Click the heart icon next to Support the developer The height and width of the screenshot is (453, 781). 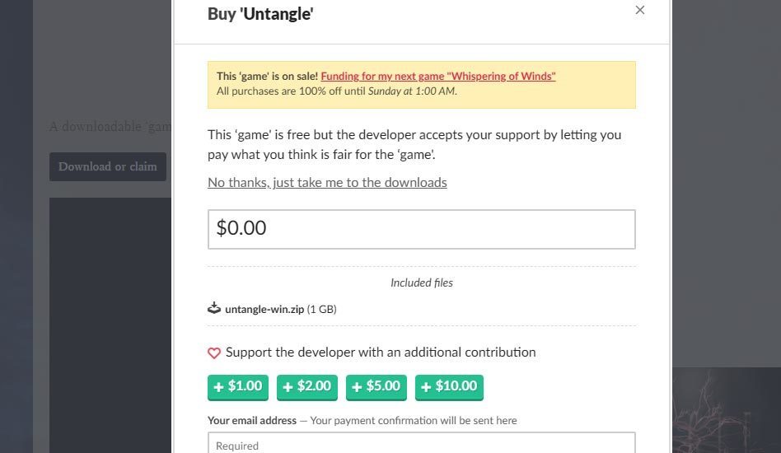click(214, 353)
